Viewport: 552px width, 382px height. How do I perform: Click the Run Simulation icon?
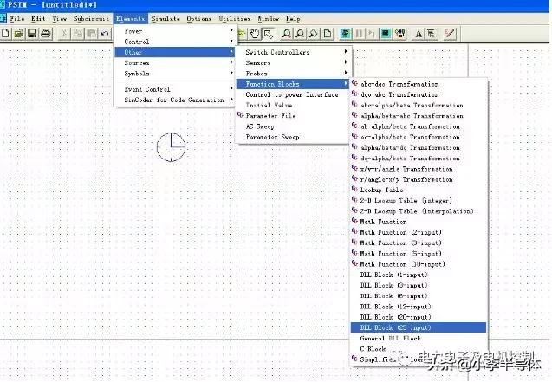coord(346,34)
